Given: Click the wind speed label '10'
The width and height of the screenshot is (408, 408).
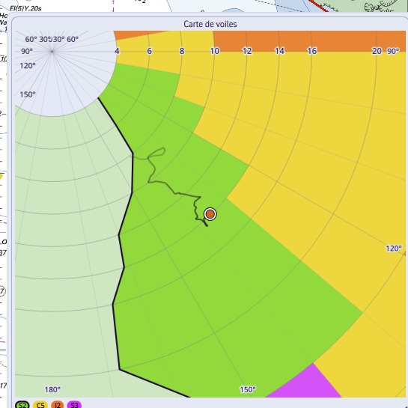Looking at the screenshot, I should coord(214,51).
